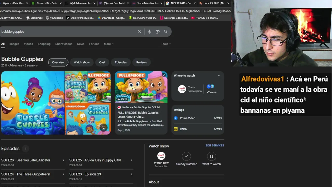
Task: Open the Nickelodeon Bubble Guppies thumbnail image
Action: [88, 119]
